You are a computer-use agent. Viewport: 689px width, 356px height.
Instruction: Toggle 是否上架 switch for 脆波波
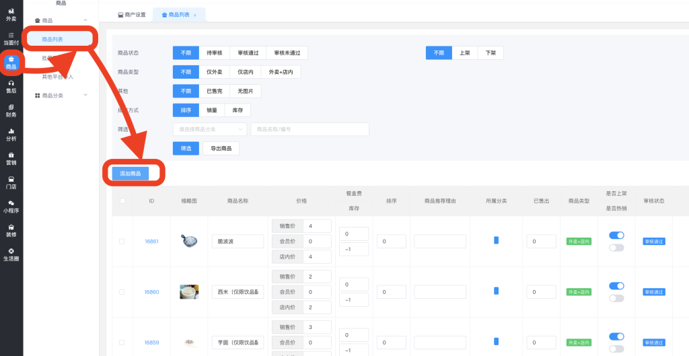tap(616, 235)
